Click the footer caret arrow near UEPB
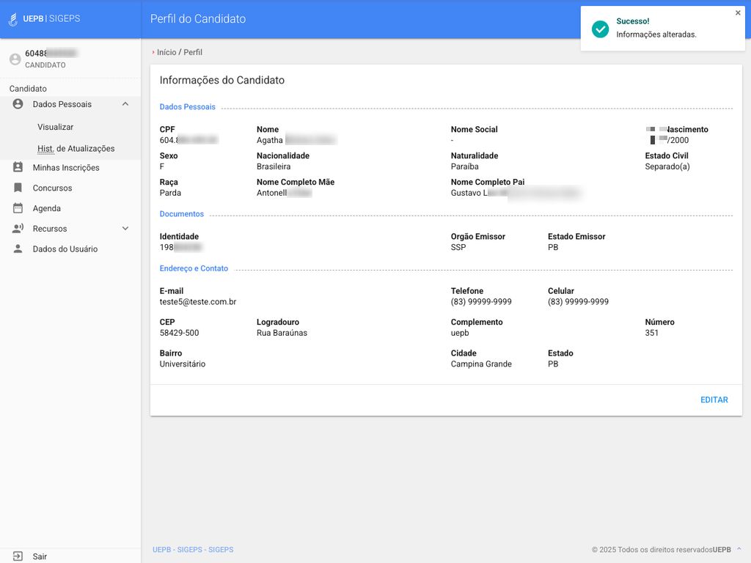 tap(739, 548)
